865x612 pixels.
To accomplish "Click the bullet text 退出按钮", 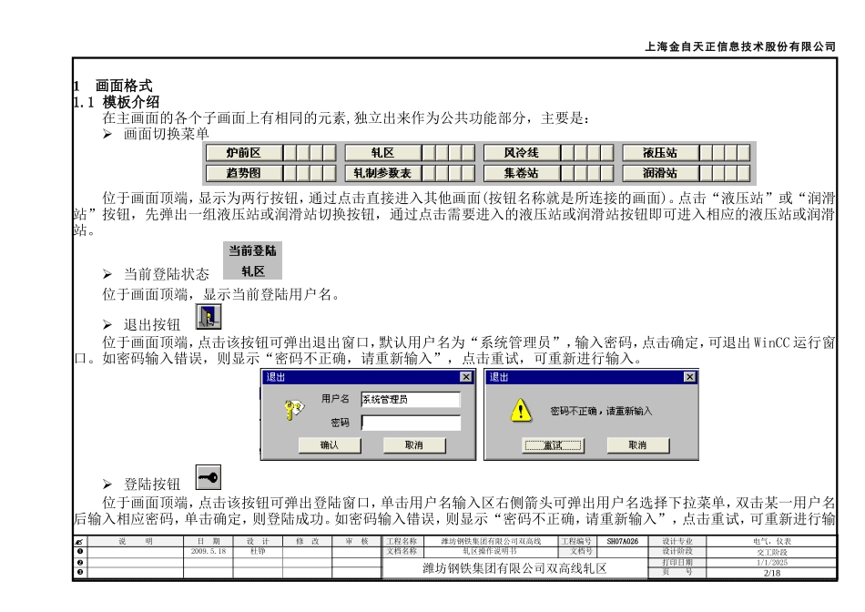I will [x=152, y=324].
